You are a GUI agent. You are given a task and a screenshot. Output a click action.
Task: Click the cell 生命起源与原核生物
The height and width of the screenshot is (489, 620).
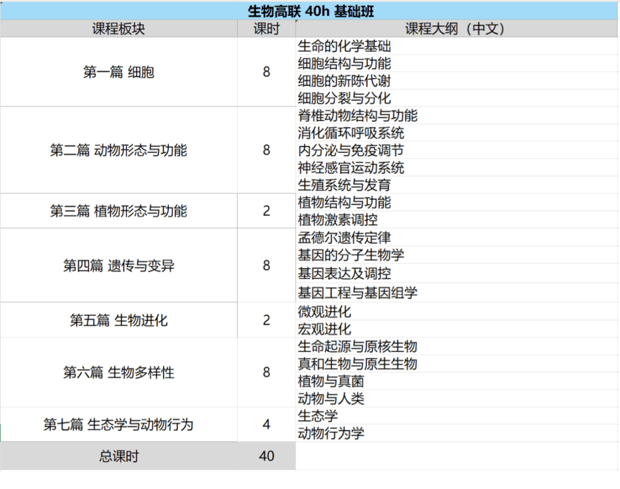point(456,346)
